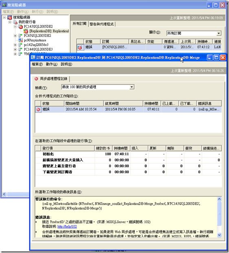The width and height of the screenshot is (229, 253).
Task: Switch to 警告與代理程式 tab
Action: (101, 24)
